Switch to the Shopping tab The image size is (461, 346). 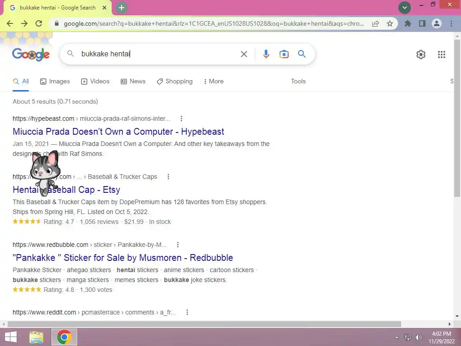pyautogui.click(x=175, y=82)
